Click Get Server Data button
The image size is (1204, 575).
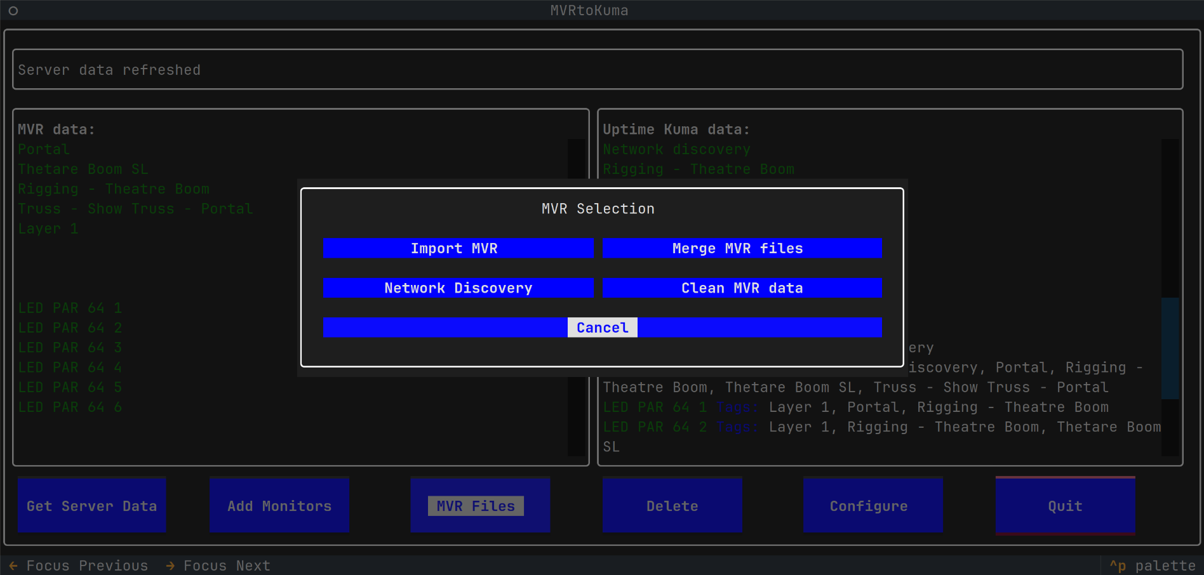pyautogui.click(x=92, y=505)
